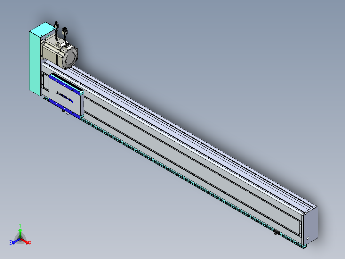Select the small black sensor near end cap
Image resolution: width=345 pixels, height=259 pixels.
tap(277, 232)
